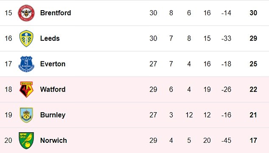Click Brentford's 30 points total

click(x=253, y=13)
